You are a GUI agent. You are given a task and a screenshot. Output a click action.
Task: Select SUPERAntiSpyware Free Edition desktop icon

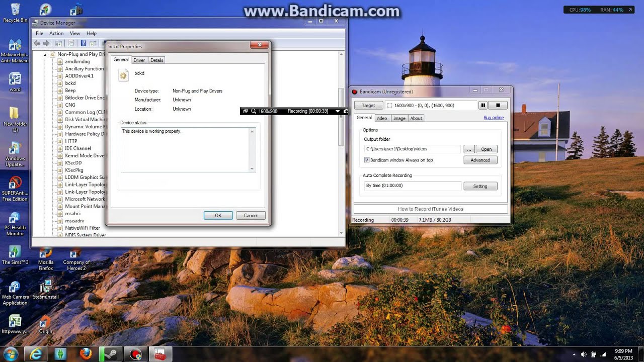(x=15, y=189)
